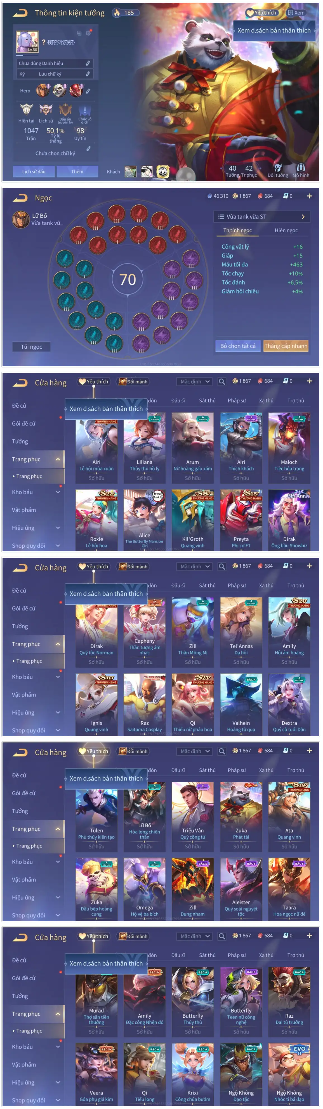The width and height of the screenshot is (323, 1109).
Task: Select the Hiện ngọc view option
Action: click(x=286, y=230)
